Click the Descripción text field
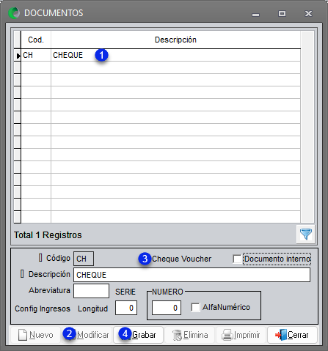 pyautogui.click(x=192, y=275)
